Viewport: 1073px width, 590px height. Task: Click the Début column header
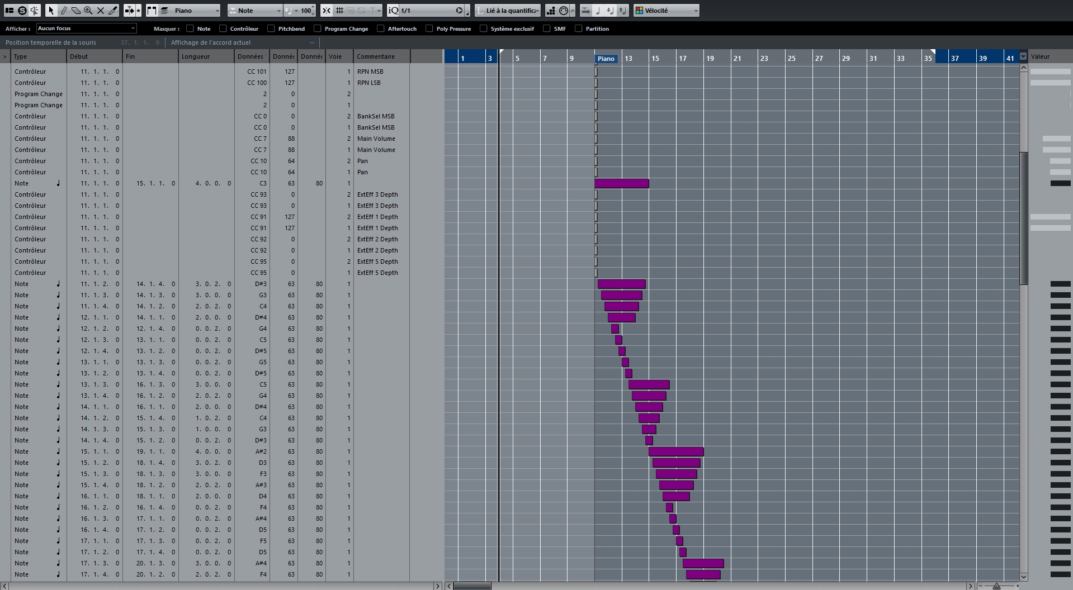(94, 56)
